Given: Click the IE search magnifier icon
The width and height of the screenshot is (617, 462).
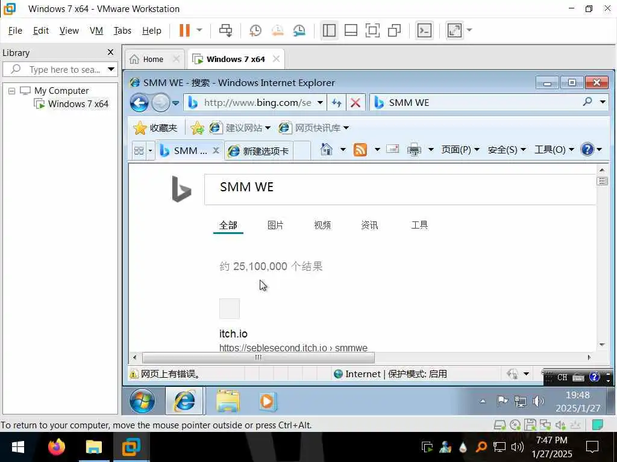Looking at the screenshot, I should 587,102.
